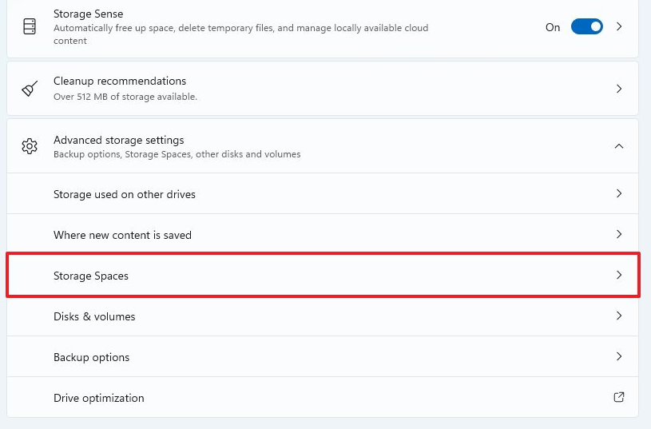This screenshot has width=651, height=429.
Task: Click the Storage Spaces row arrow
Action: click(619, 275)
